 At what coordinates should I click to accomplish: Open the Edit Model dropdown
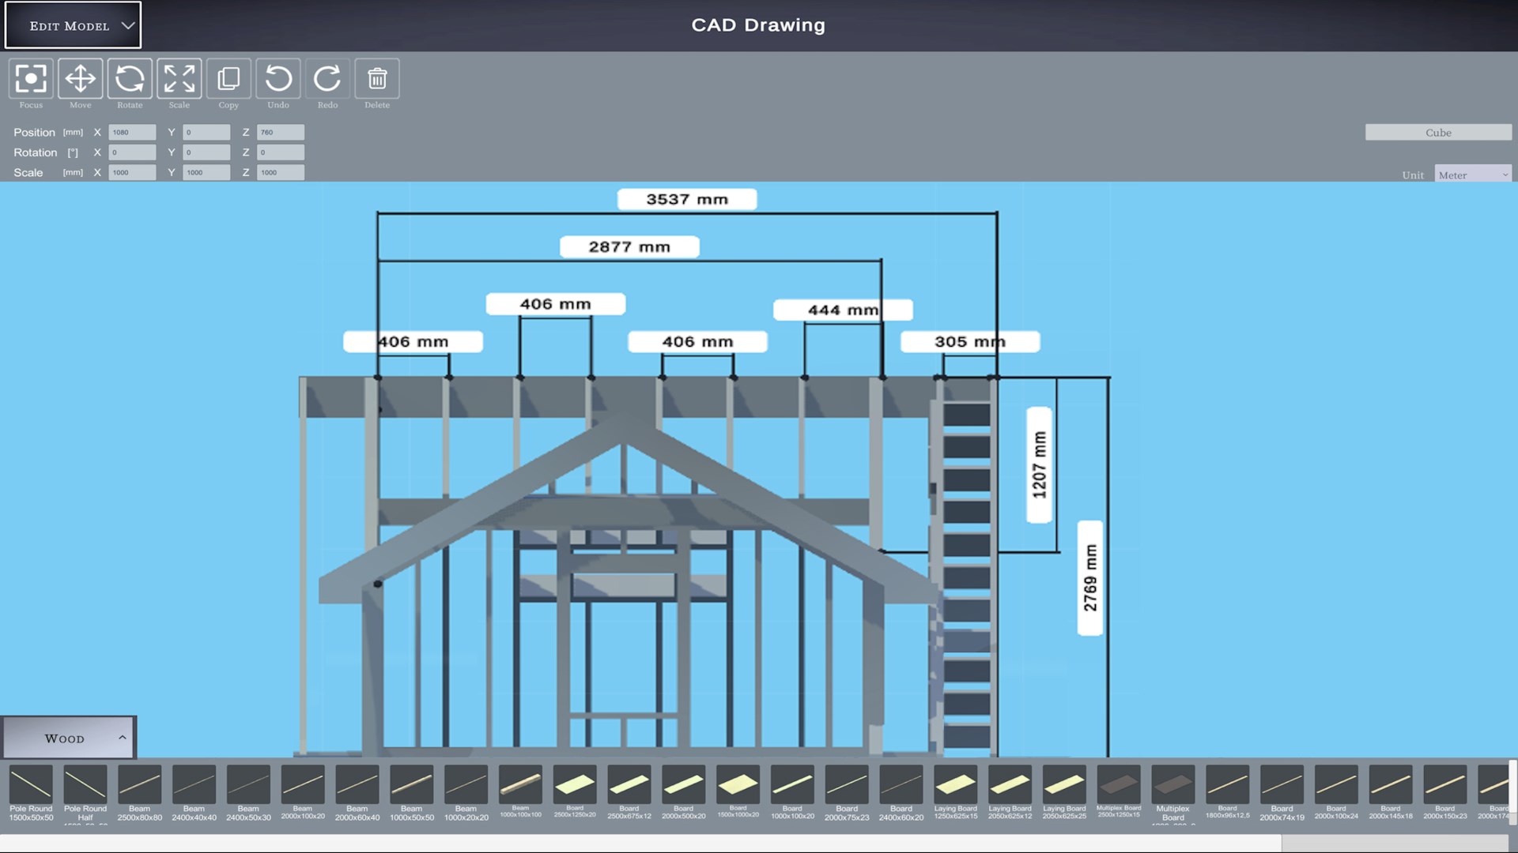(x=74, y=25)
